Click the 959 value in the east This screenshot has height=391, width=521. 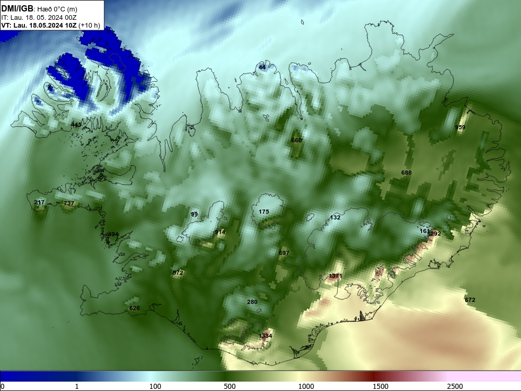click(x=460, y=127)
